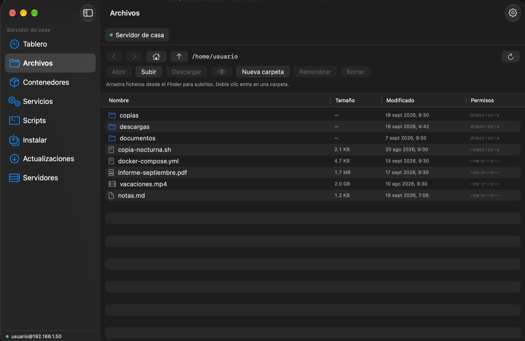Navigate back in folder history

pyautogui.click(x=114, y=56)
